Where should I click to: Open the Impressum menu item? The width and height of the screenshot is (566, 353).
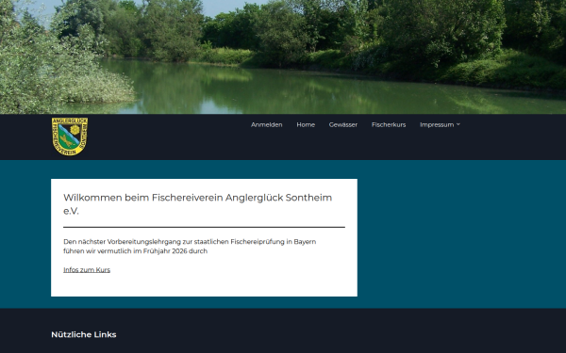pos(437,124)
